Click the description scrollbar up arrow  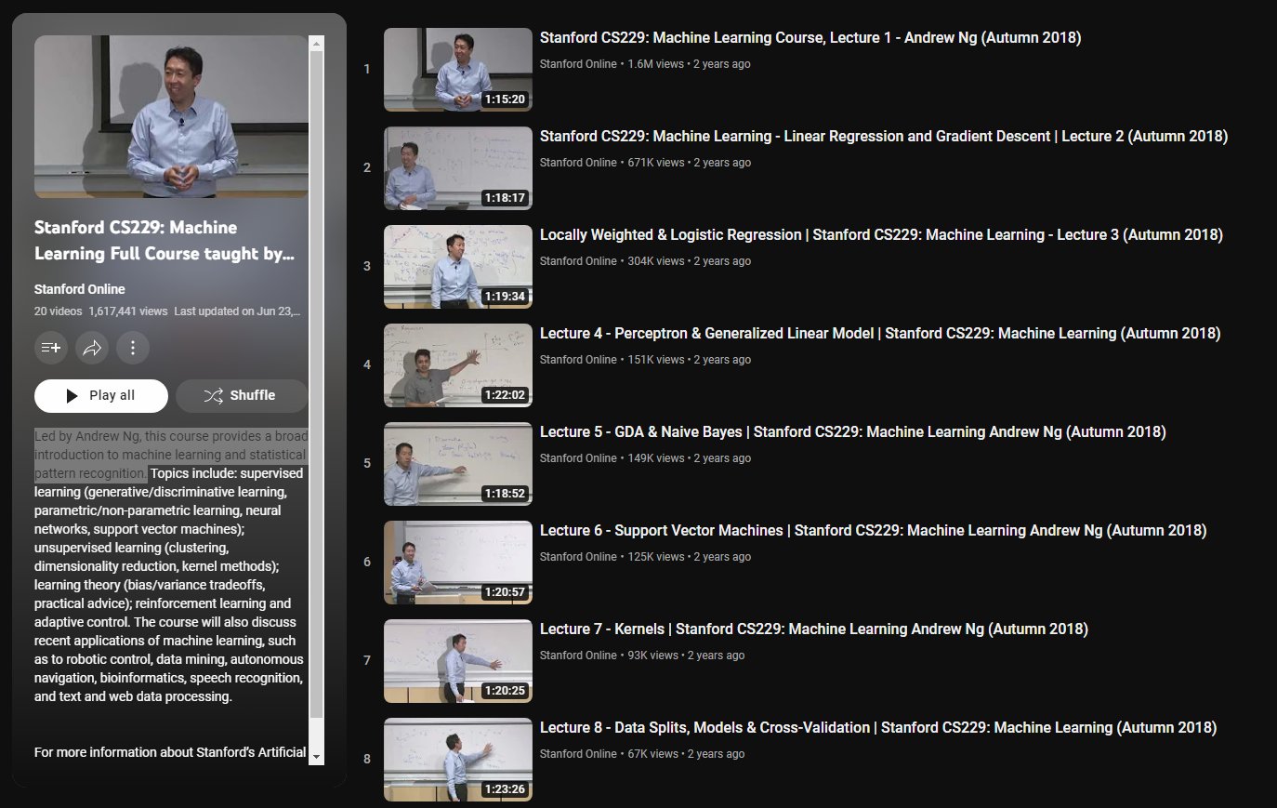pos(316,44)
